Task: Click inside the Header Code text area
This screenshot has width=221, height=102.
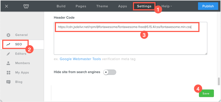Action: point(130,38)
